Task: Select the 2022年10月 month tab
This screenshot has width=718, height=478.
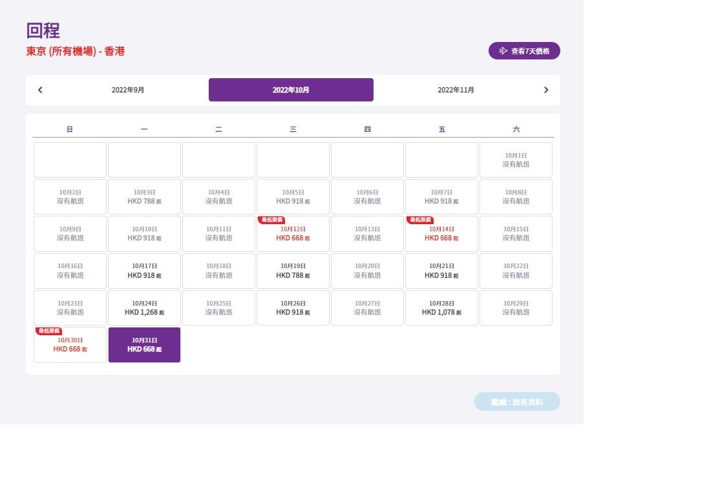Action: pyautogui.click(x=291, y=90)
